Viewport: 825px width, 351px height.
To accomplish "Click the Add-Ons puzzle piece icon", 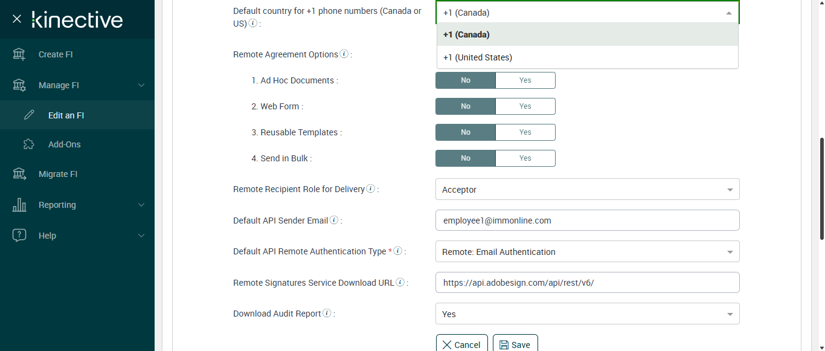I will pos(29,144).
